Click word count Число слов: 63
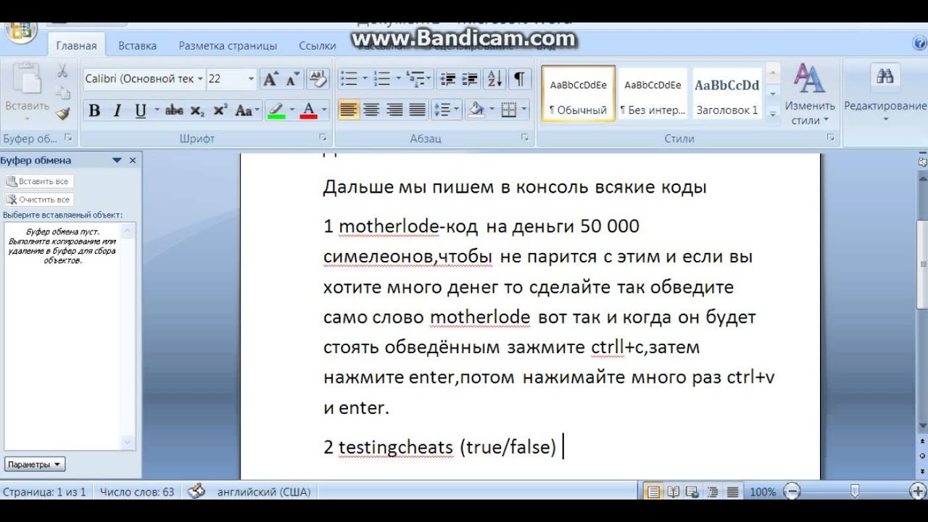 (137, 492)
